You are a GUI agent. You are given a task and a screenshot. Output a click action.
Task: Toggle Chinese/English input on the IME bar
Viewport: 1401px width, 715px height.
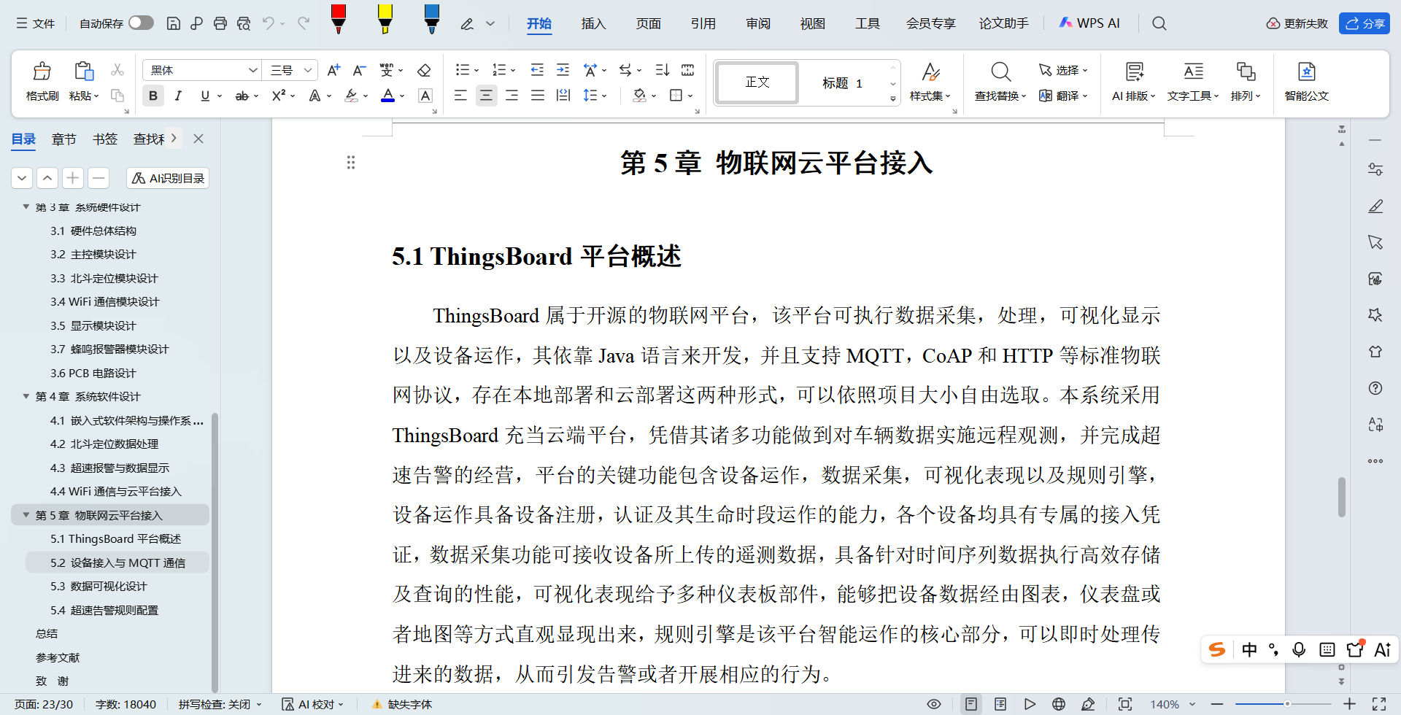1249,649
